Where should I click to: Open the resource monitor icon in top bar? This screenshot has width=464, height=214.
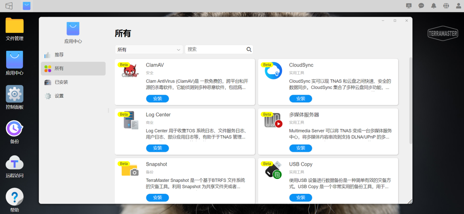tap(409, 6)
